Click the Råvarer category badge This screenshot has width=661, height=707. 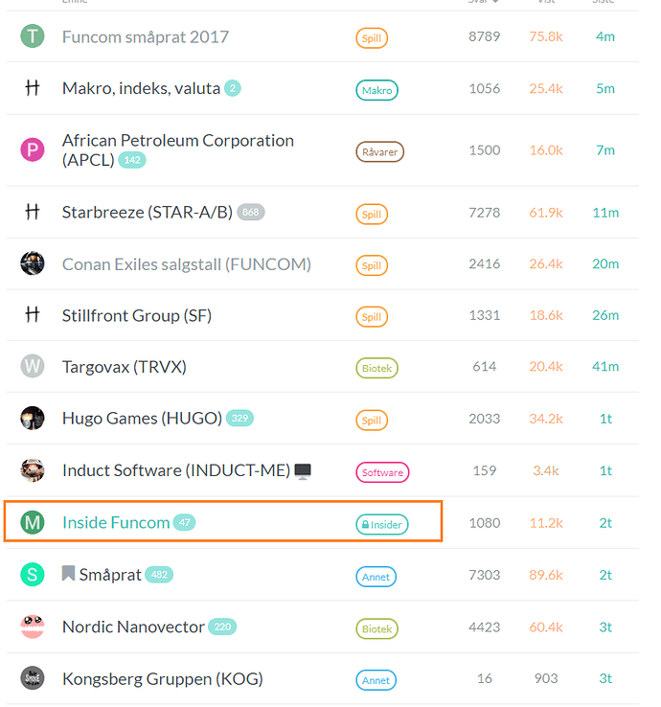(x=379, y=152)
